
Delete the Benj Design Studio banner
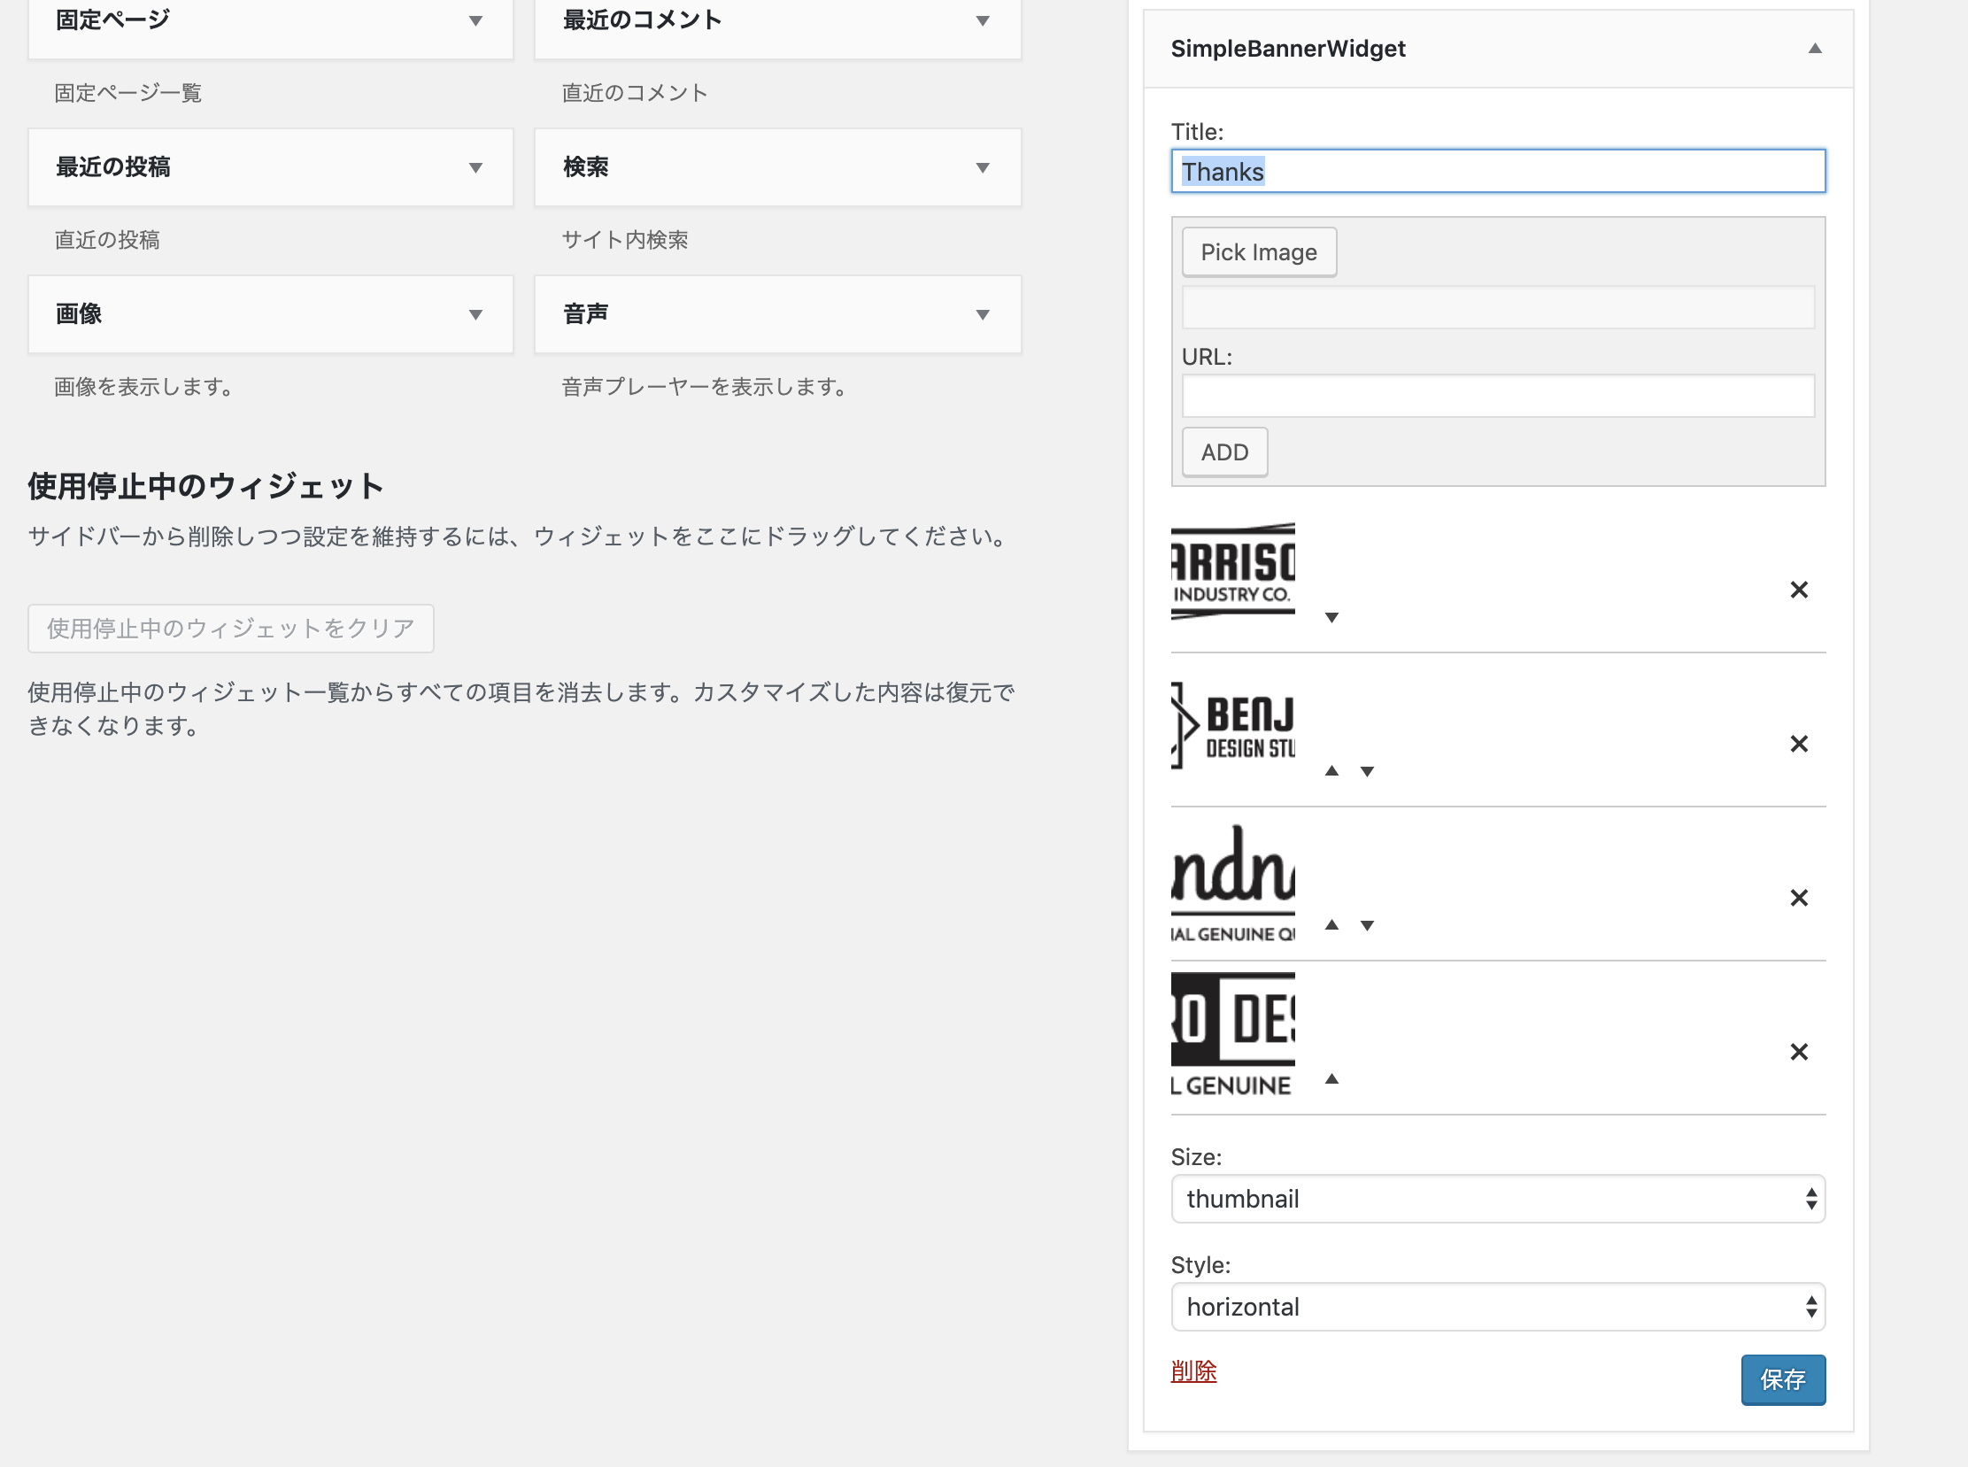tap(1798, 744)
